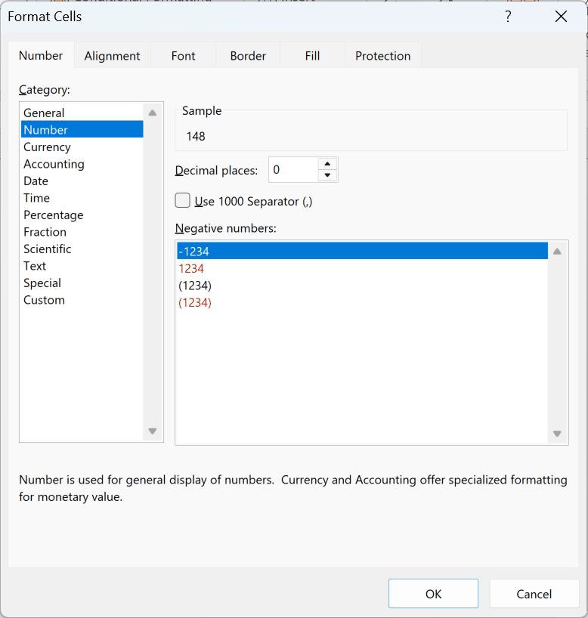
Task: Confirm with the OK button
Action: [x=433, y=593]
